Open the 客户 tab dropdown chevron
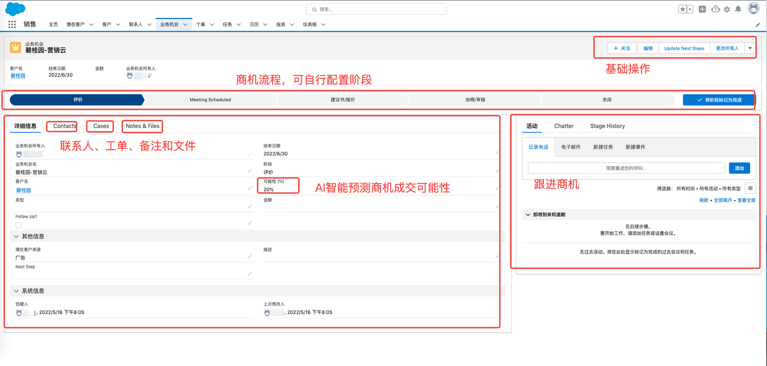 (x=118, y=25)
